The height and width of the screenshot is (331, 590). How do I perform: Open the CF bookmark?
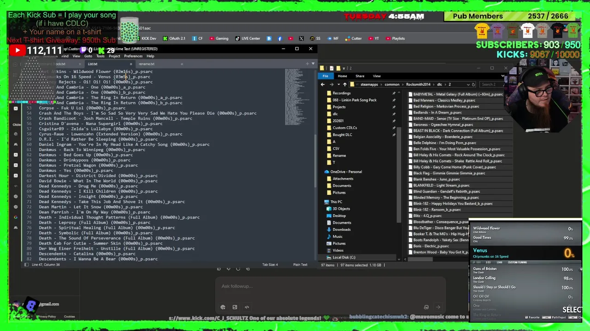pyautogui.click(x=197, y=39)
